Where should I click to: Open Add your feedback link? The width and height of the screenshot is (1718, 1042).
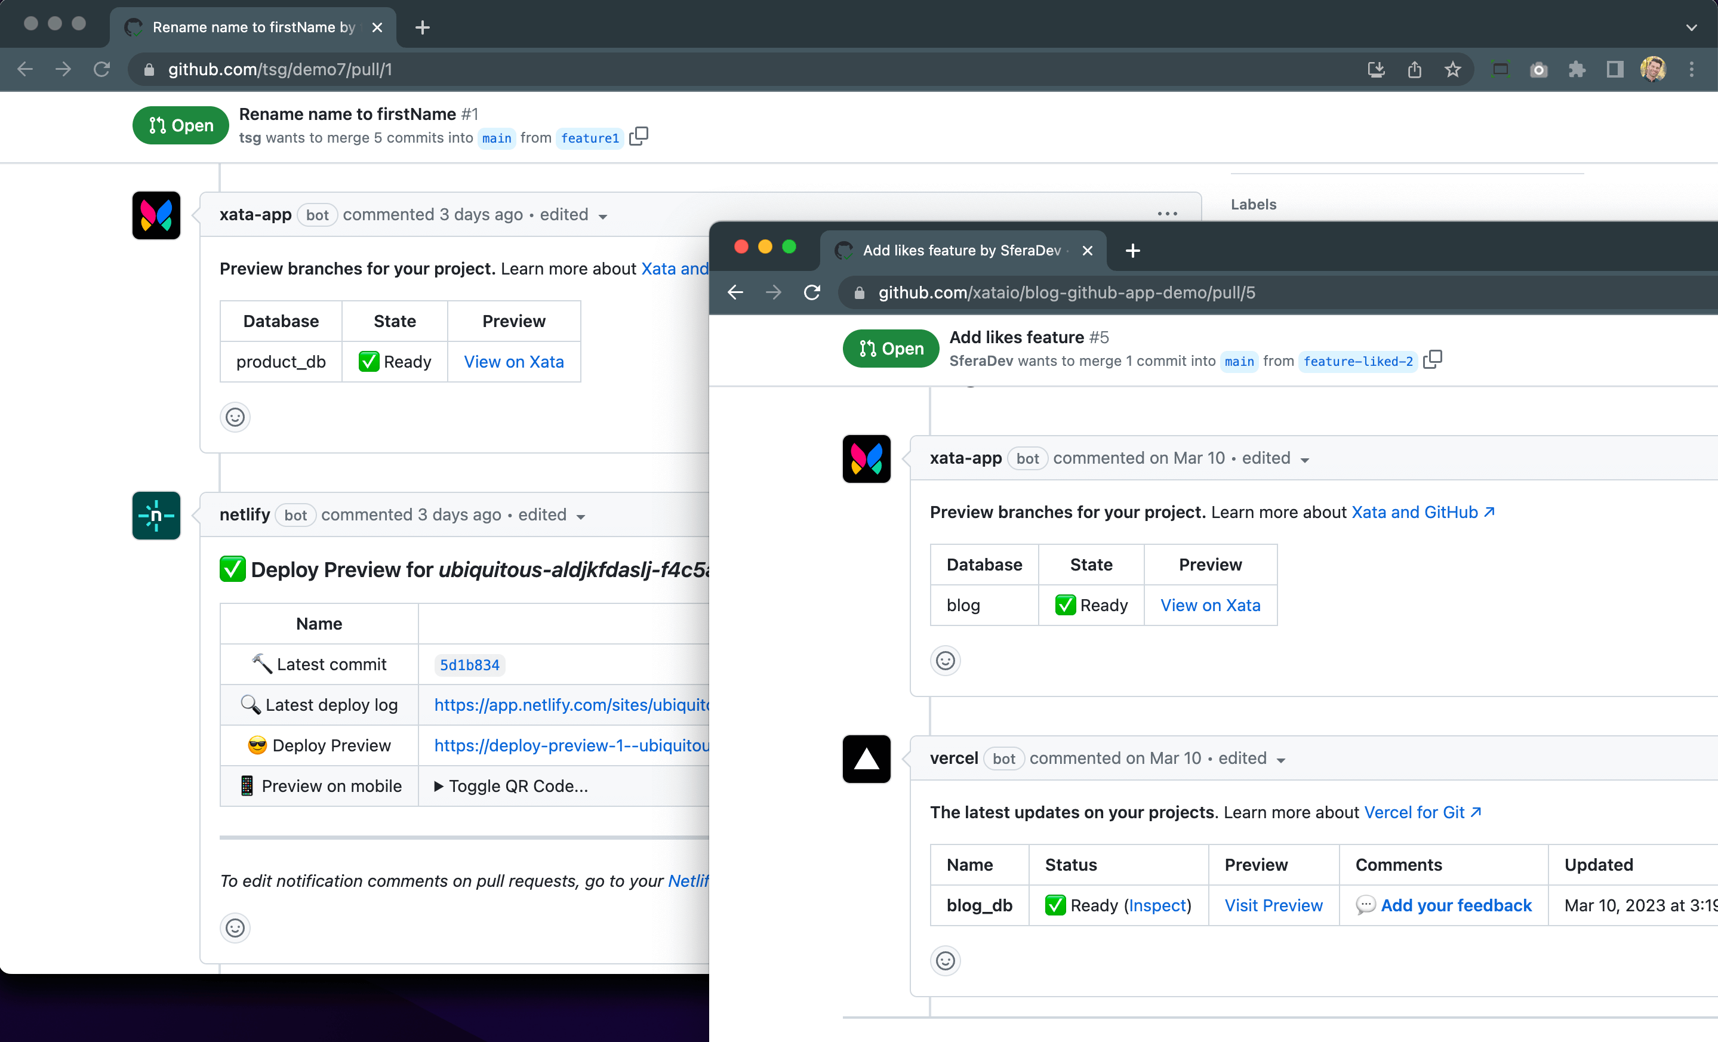[1456, 905]
